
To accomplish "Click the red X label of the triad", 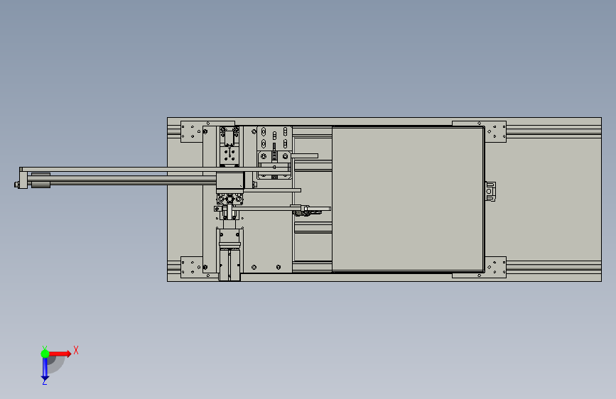I will point(76,350).
